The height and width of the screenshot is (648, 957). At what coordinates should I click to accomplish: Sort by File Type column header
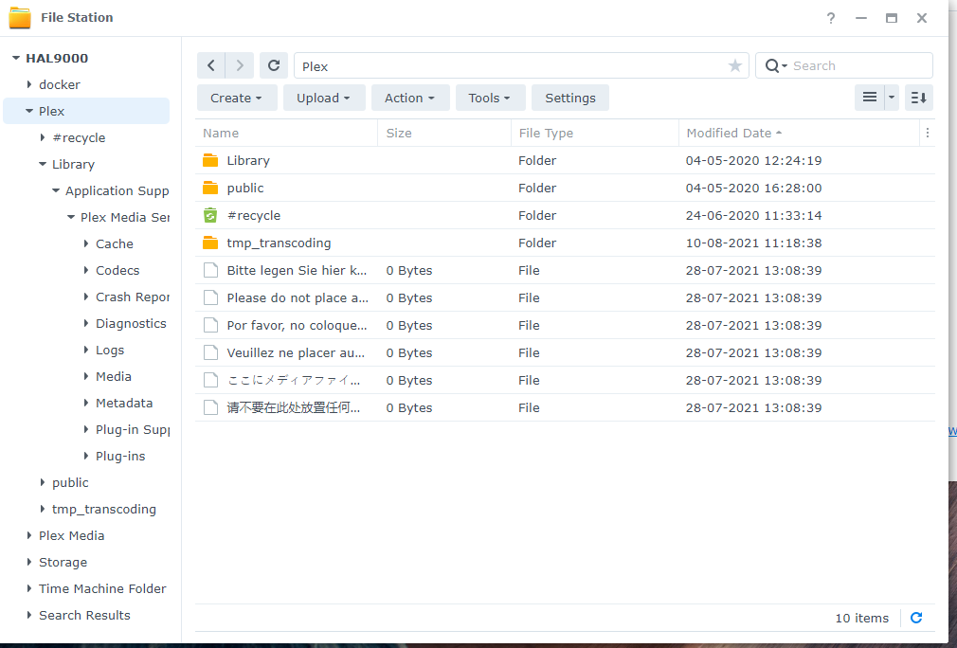[x=595, y=133]
